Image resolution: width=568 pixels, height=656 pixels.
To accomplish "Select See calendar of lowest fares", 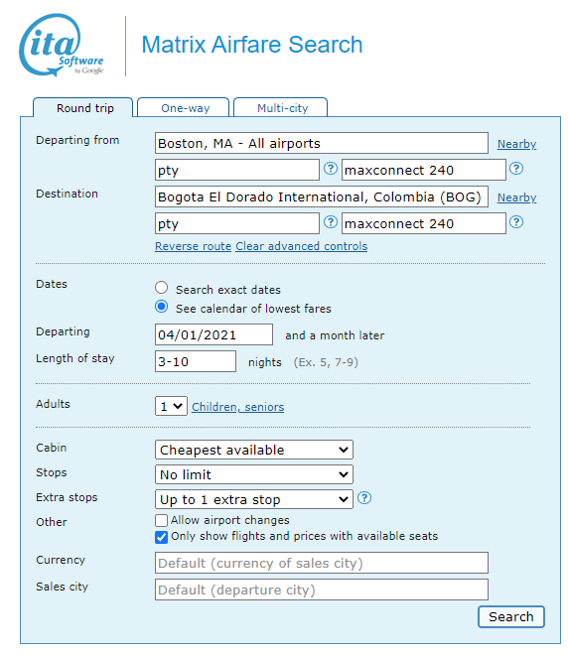I will tap(162, 307).
